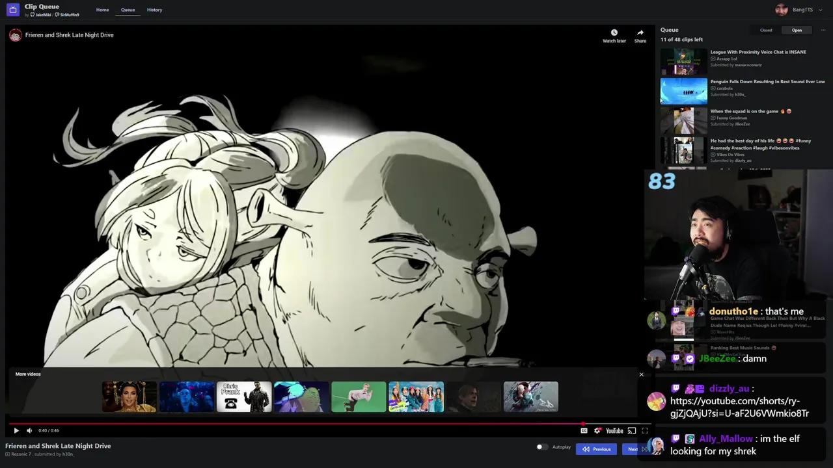Click the 0:40 / 0:46 time display
Viewport: 833px width, 468px height.
[x=49, y=430]
